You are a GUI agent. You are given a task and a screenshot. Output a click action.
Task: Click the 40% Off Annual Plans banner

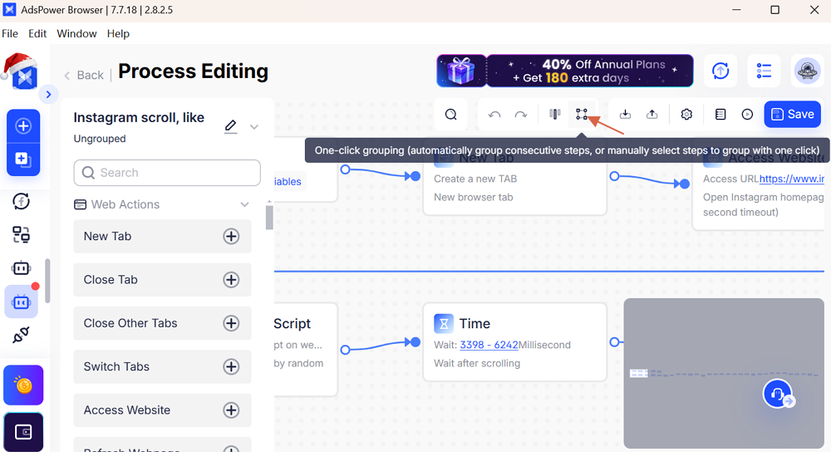pos(565,71)
